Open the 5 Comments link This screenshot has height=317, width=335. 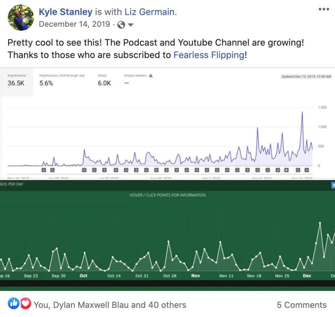click(301, 305)
